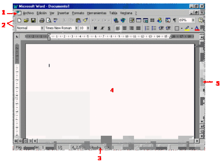Image resolution: width=221 pixels, height=162 pixels.
Task: Apply outside border to selection
Action: (x=177, y=28)
